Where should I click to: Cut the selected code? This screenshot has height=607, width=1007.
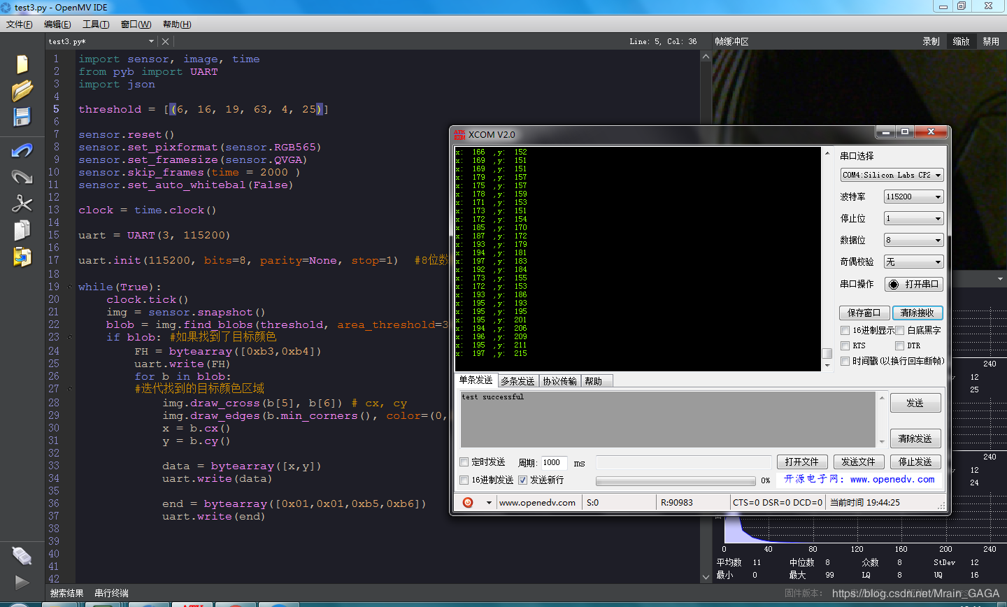[x=22, y=203]
